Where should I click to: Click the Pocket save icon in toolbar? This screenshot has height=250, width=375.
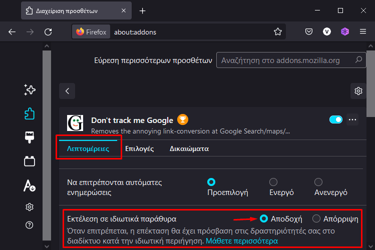pos(309,31)
